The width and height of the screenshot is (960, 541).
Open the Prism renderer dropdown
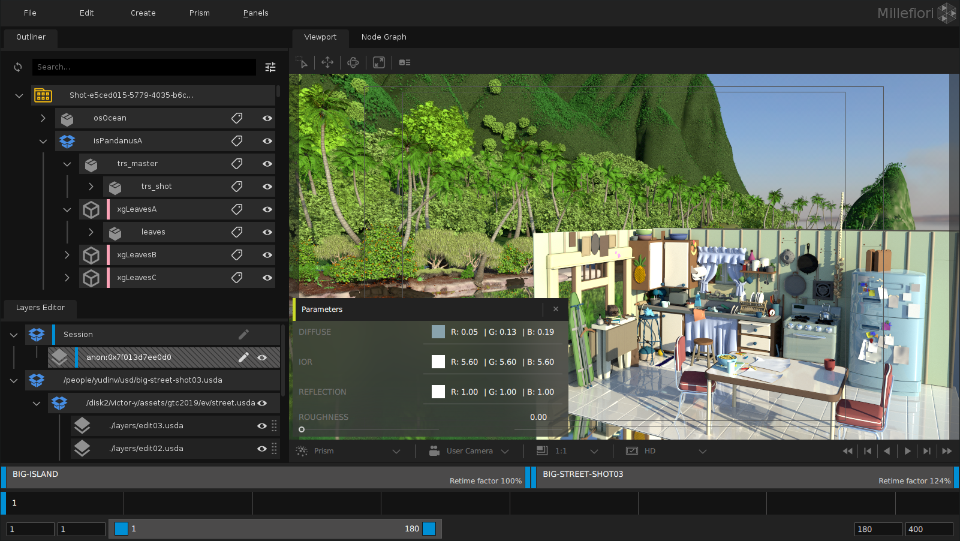click(x=348, y=451)
